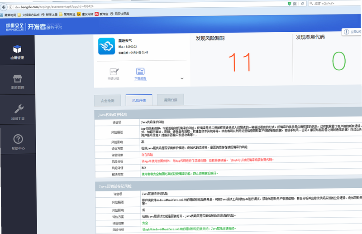Click the 创建日期 04月14日 01:45 text

click(133, 53)
